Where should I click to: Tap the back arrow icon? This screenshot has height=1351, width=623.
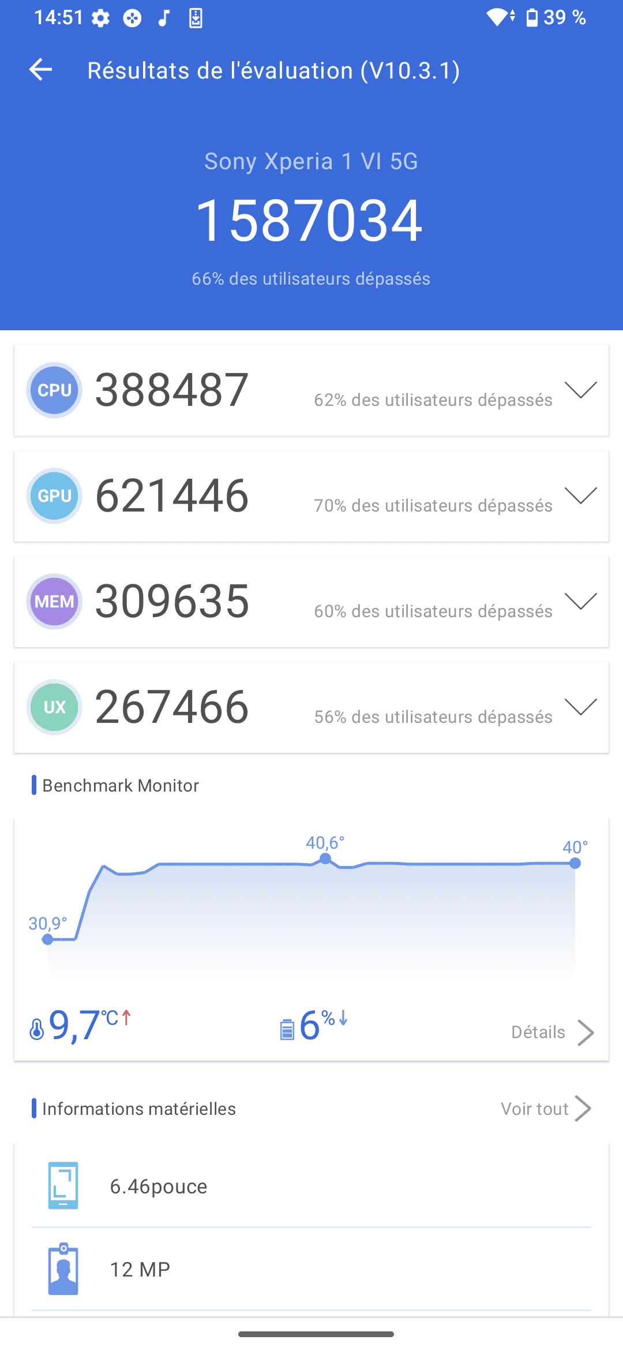tap(40, 70)
